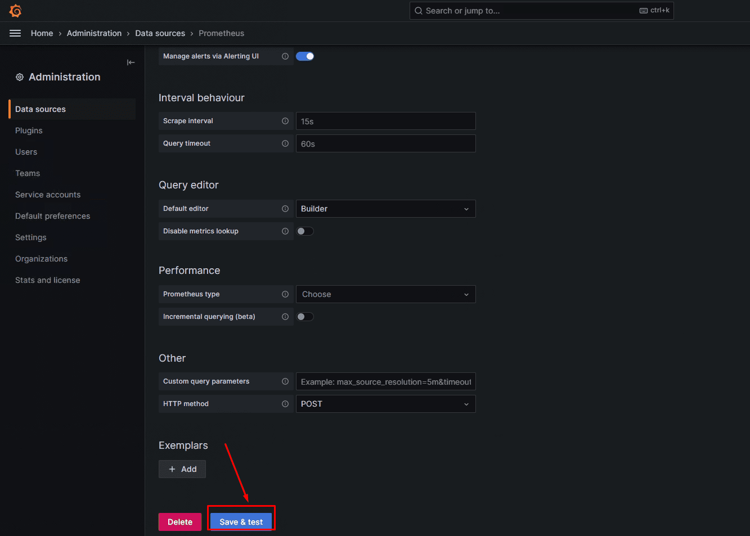This screenshot has width=750, height=536.
Task: Disable Manage alerts via Alerting UI switch
Action: 305,56
